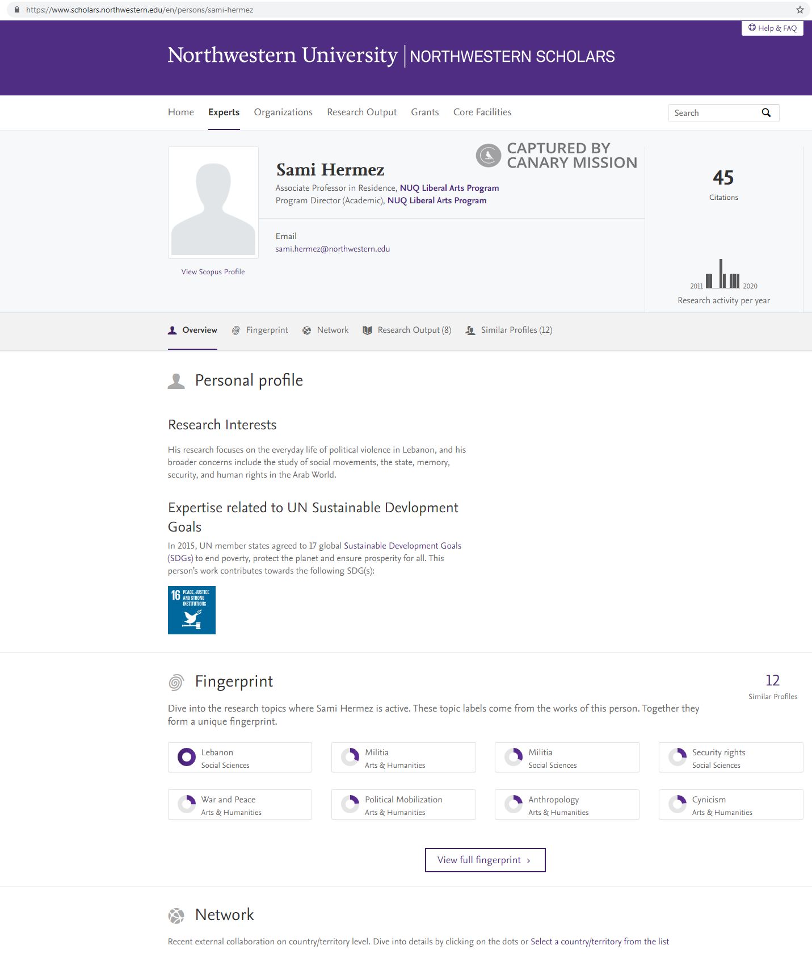Viewport: 812px width, 962px height.
Task: Switch to the Fingerprint tab
Action: click(260, 330)
